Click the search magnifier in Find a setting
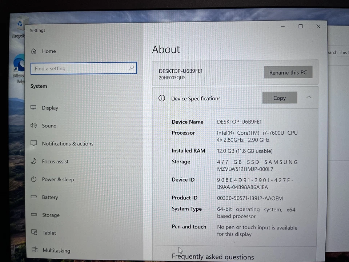 (131, 68)
